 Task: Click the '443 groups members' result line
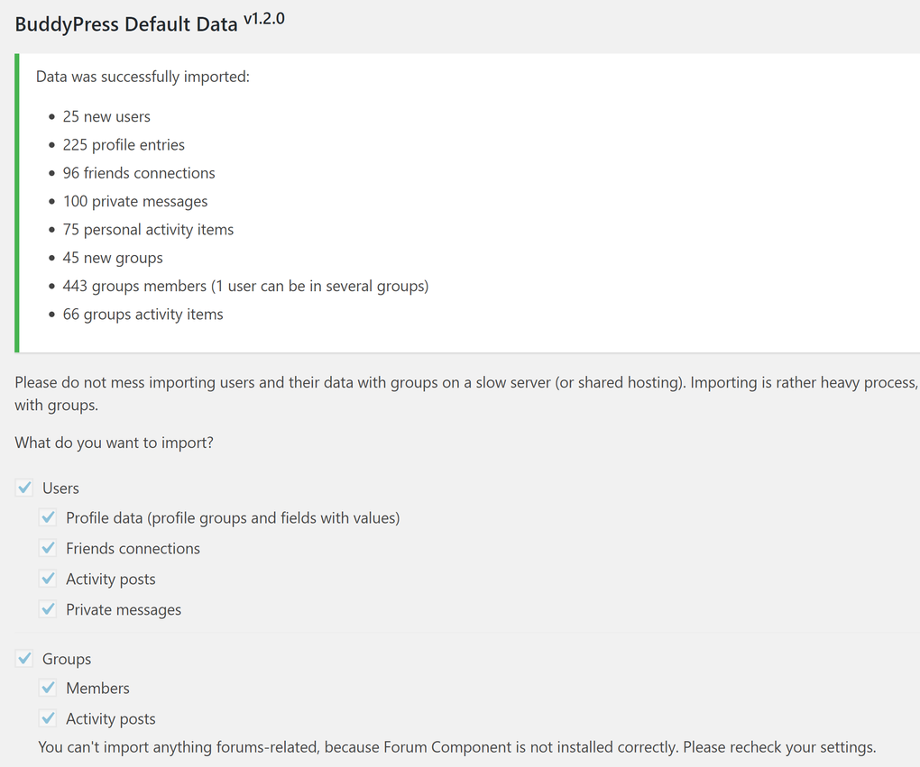coord(245,287)
